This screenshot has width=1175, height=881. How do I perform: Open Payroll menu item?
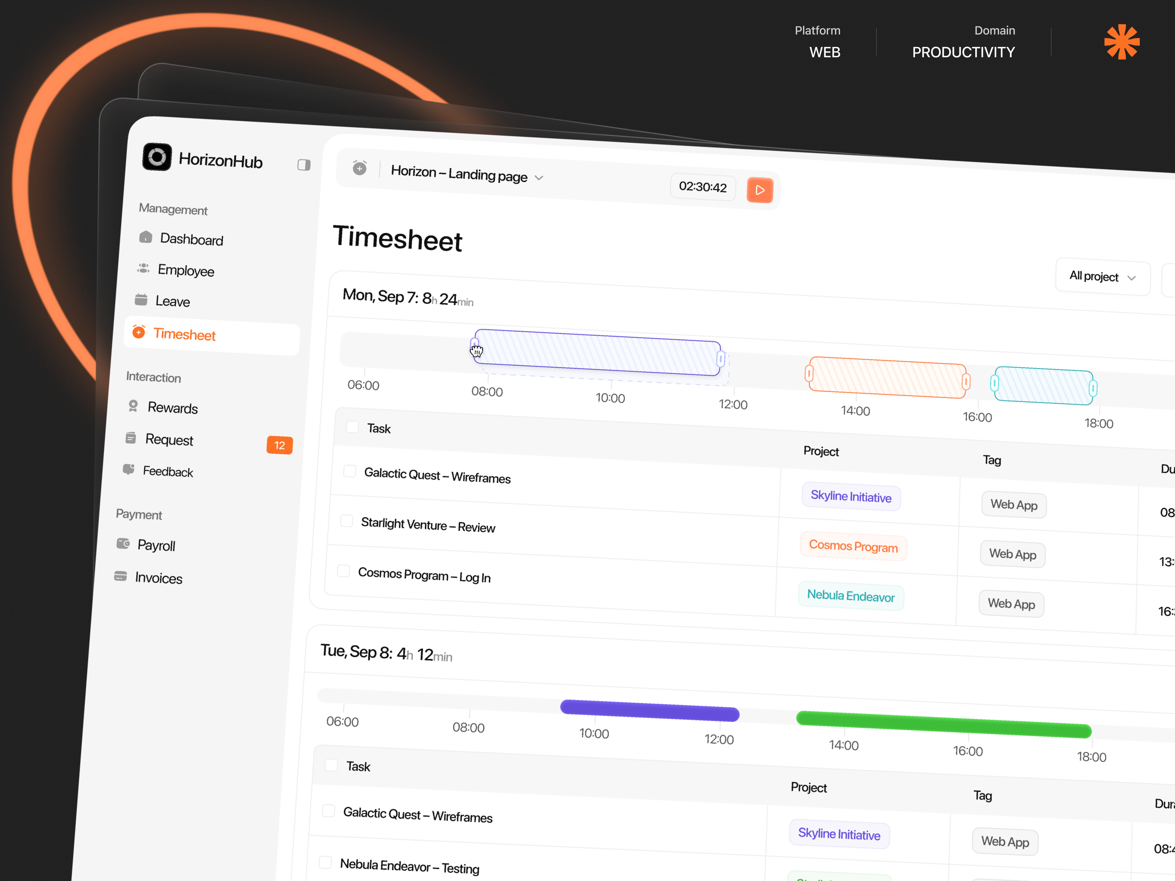click(156, 545)
